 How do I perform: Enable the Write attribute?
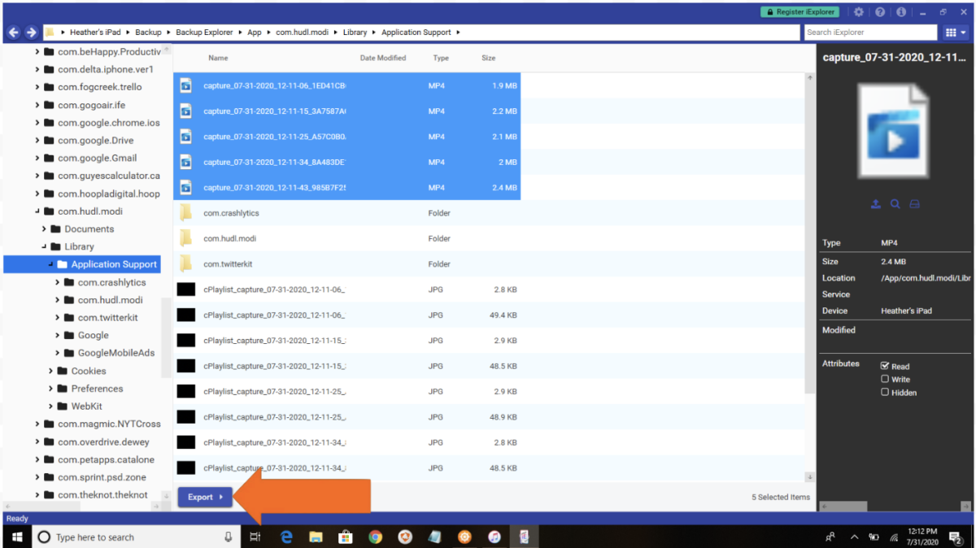click(x=884, y=379)
